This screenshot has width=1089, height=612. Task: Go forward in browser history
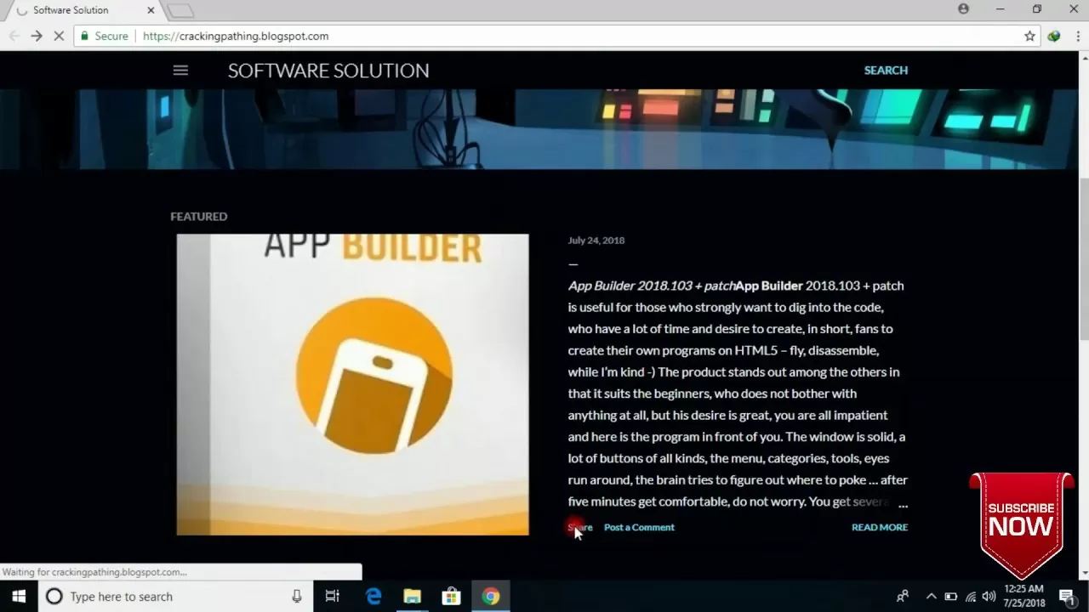click(36, 36)
